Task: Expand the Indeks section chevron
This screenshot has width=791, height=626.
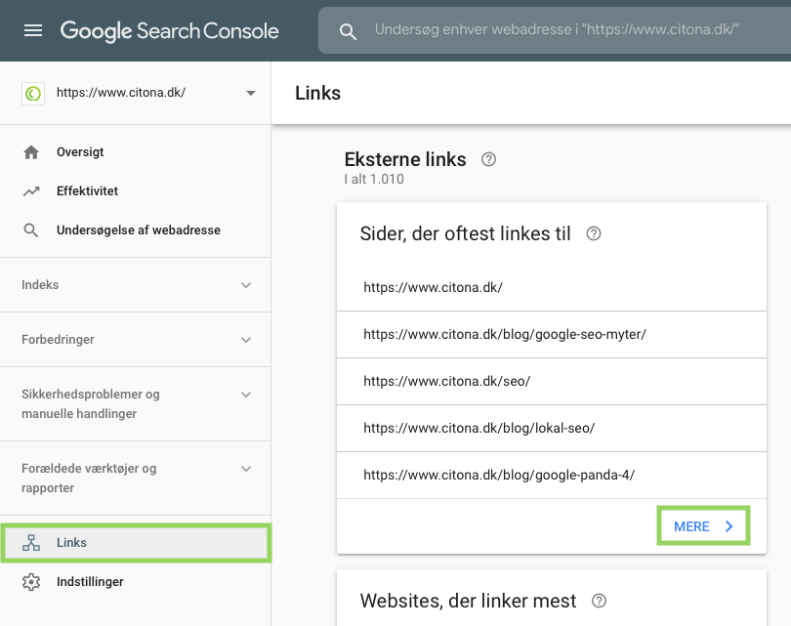Action: click(246, 285)
